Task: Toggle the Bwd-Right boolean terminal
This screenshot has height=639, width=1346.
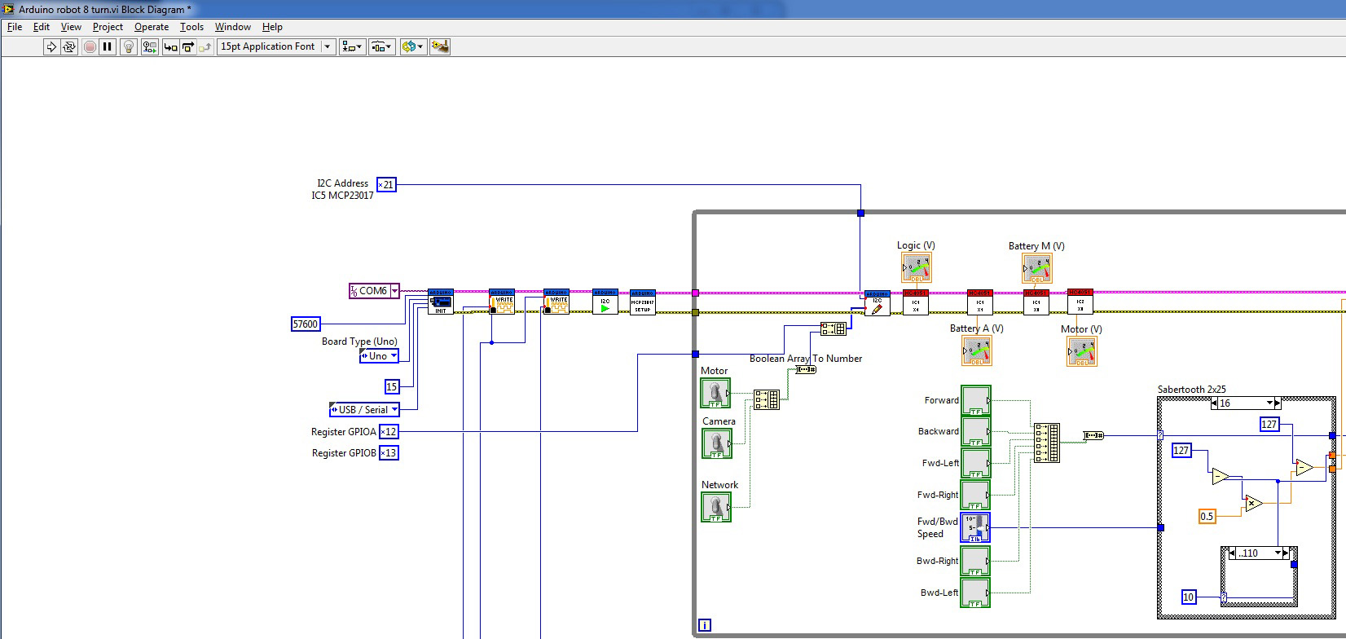Action: coord(976,561)
